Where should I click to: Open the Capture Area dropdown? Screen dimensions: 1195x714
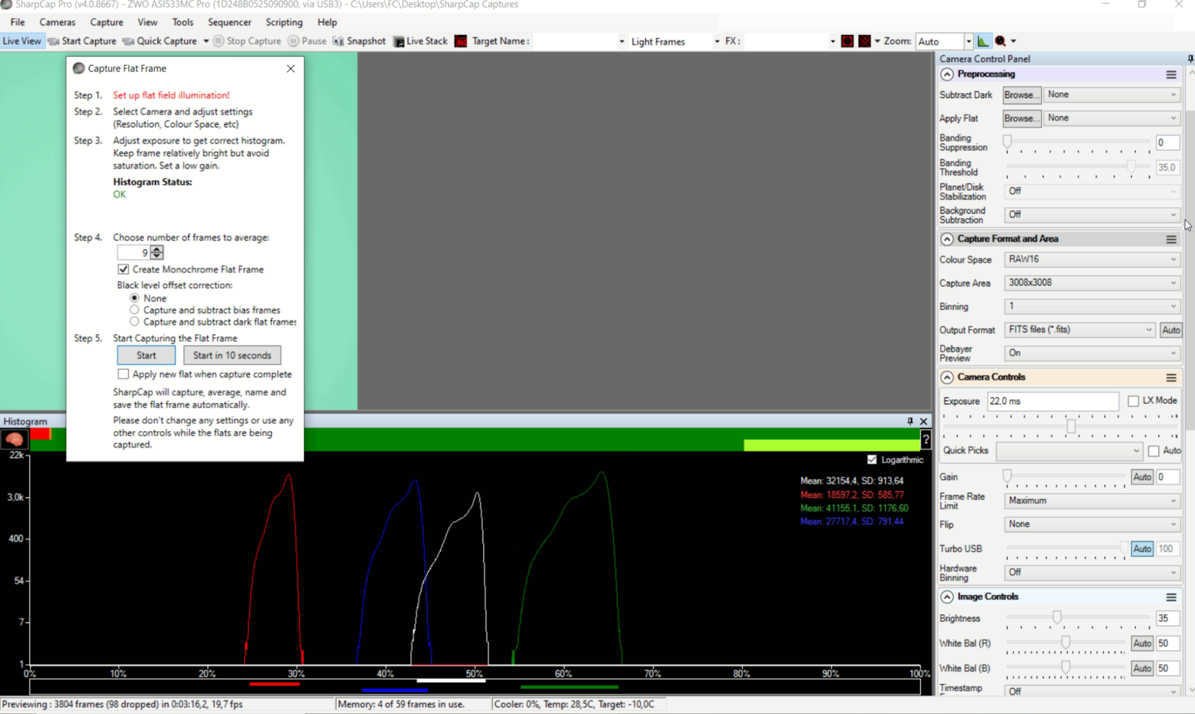click(1092, 283)
